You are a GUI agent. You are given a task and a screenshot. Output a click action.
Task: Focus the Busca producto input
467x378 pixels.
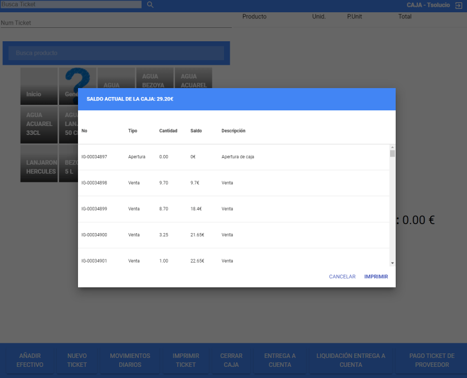[x=116, y=53]
